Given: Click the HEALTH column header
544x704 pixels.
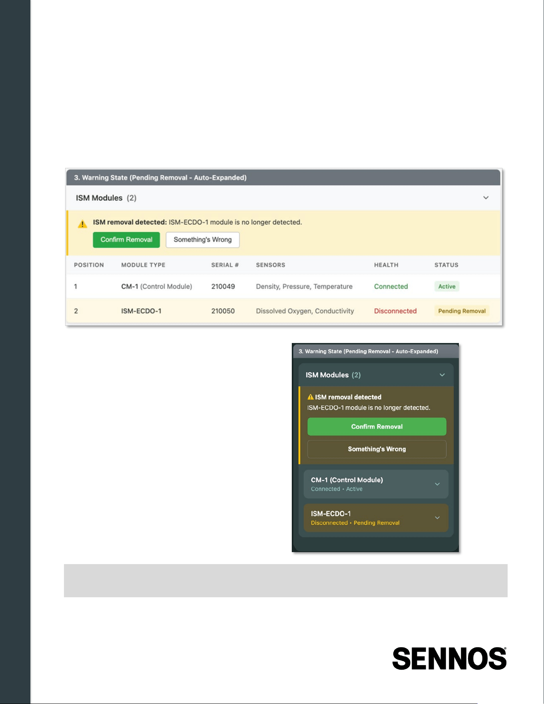Looking at the screenshot, I should pos(386,265).
